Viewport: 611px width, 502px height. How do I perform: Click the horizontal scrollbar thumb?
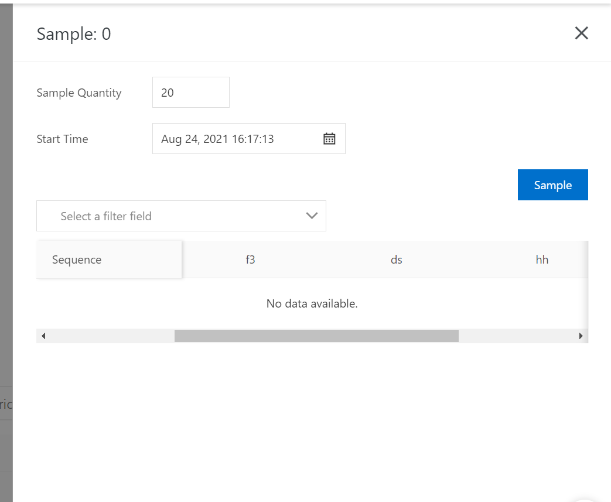tap(316, 336)
